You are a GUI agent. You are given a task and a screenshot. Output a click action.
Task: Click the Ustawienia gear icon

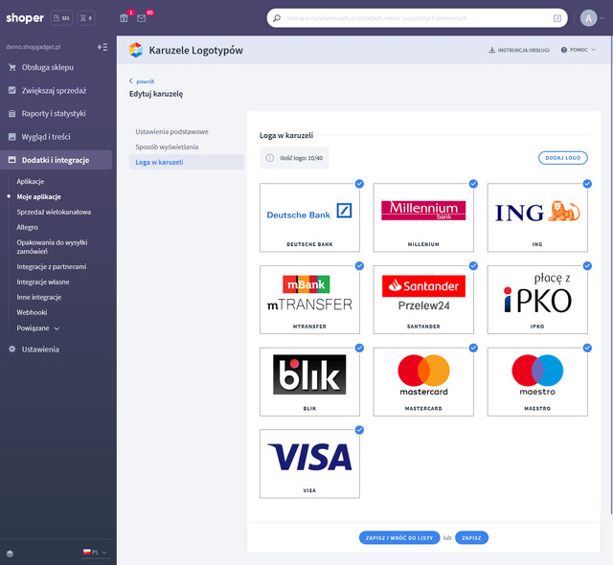12,349
